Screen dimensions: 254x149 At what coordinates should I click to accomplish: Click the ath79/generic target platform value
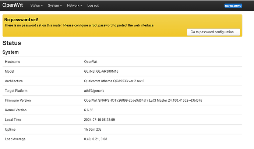click(x=96, y=90)
